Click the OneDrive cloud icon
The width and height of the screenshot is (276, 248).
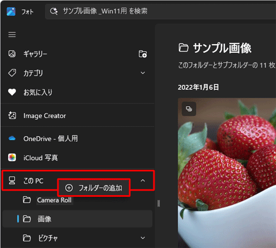12,138
